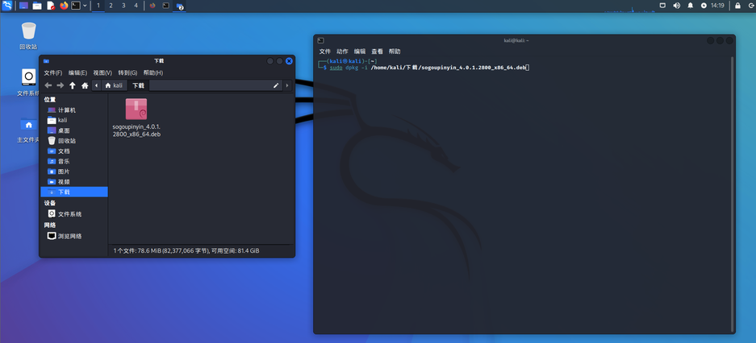Screen dimensions: 756x343
Task: Open 编辑 menu in the terminal
Action: (360, 52)
